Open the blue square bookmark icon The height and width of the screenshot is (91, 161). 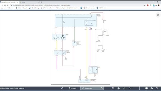(81, 8)
